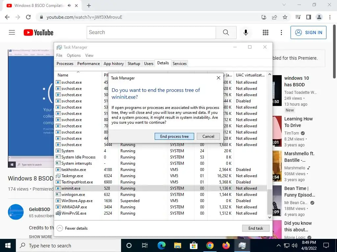This screenshot has height=252, width=337.
Task: Switch to the Performance tab
Action: point(88,63)
